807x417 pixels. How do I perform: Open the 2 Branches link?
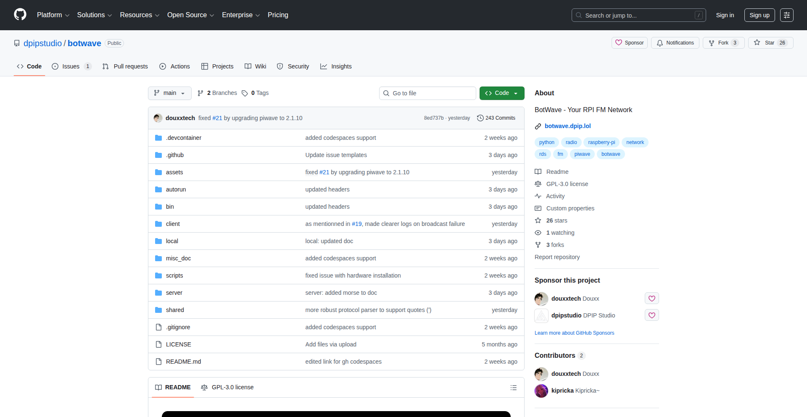click(x=217, y=93)
